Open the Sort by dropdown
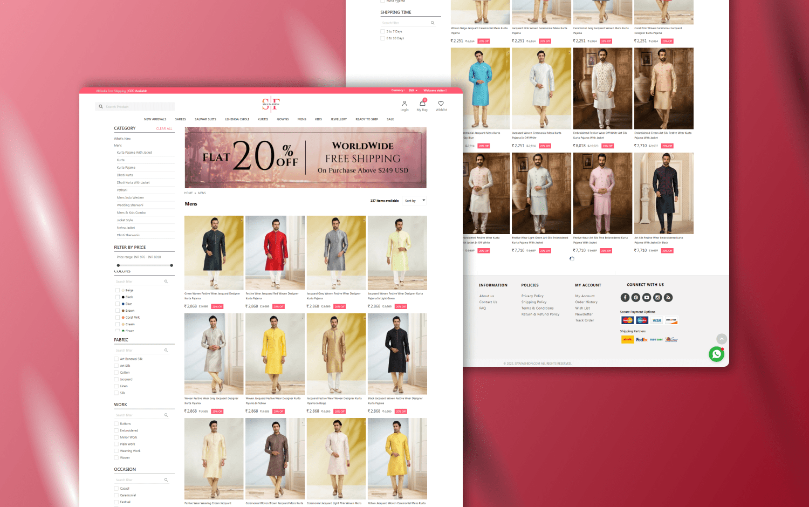 415,201
